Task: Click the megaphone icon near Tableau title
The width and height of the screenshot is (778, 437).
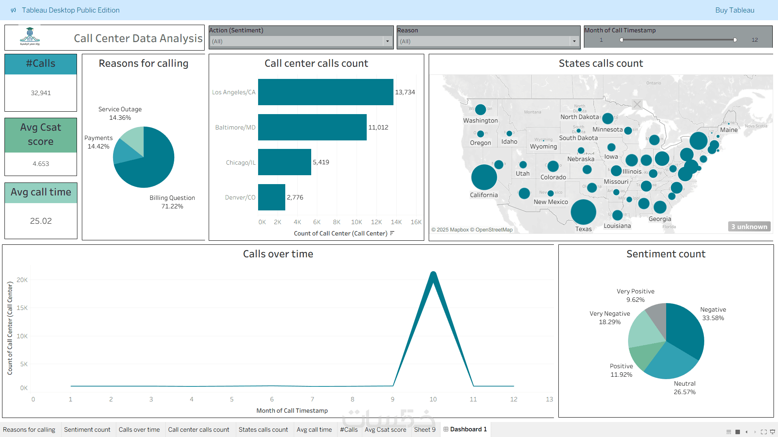Action: coord(13,10)
